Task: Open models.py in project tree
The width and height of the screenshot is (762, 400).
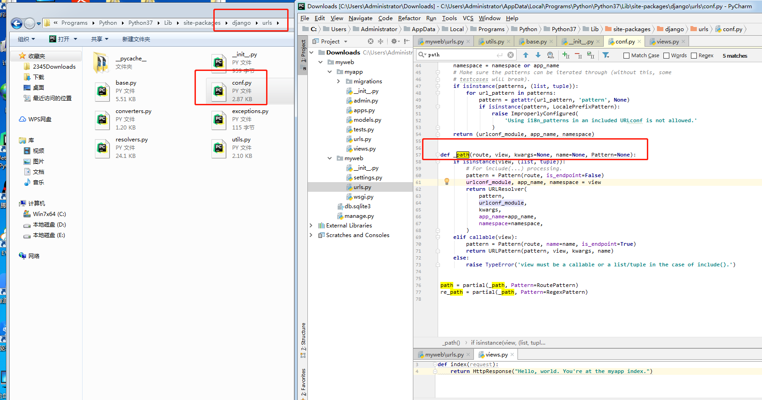Action: (364, 120)
